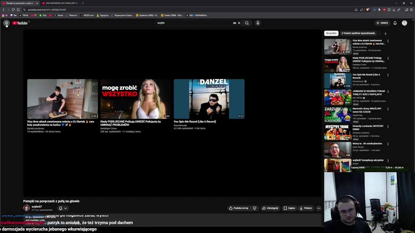Open options for 'Gwiazdy Lombardu: MYSTERY DRINK'
The width and height of the screenshot is (415, 233).
[388, 127]
